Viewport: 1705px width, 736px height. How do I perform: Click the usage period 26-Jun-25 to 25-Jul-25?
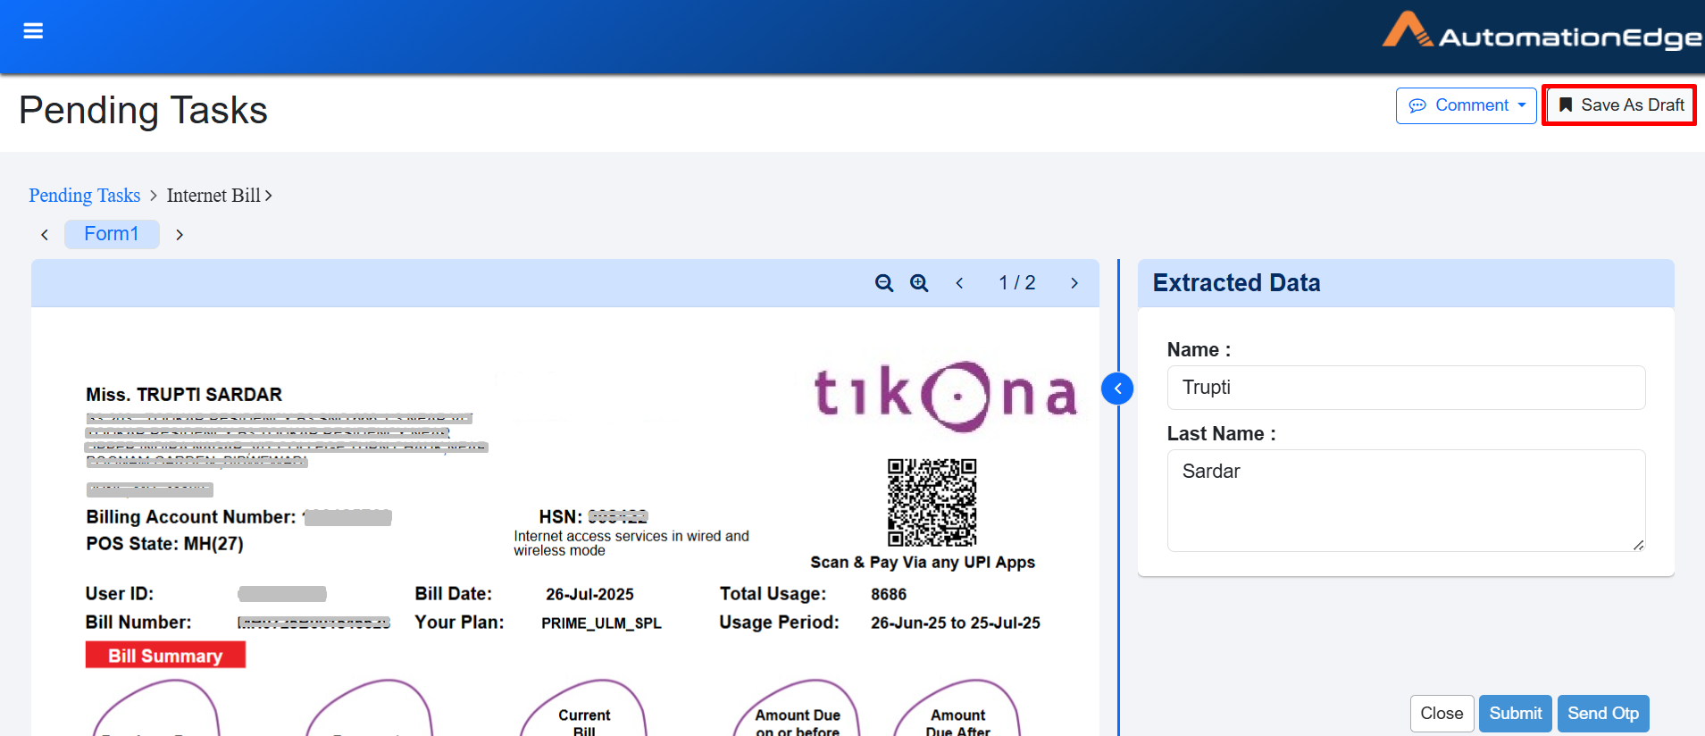coord(956,623)
